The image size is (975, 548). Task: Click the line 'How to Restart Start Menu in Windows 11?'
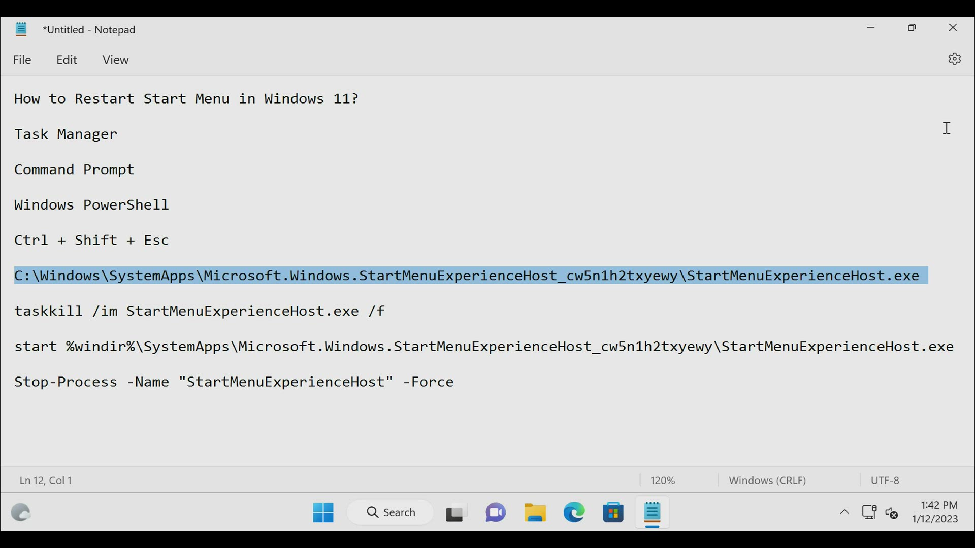pyautogui.click(x=186, y=98)
